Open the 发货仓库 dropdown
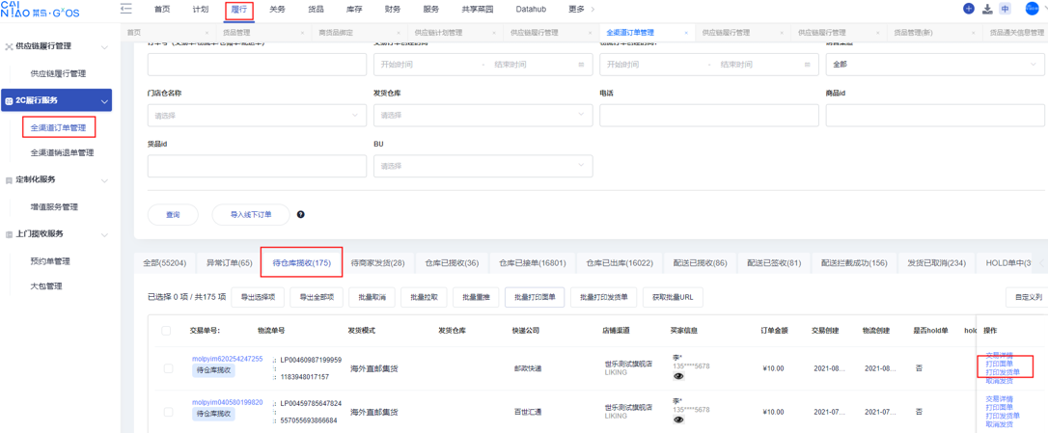Screen dimensions: 1048x433 pyautogui.click(x=483, y=115)
